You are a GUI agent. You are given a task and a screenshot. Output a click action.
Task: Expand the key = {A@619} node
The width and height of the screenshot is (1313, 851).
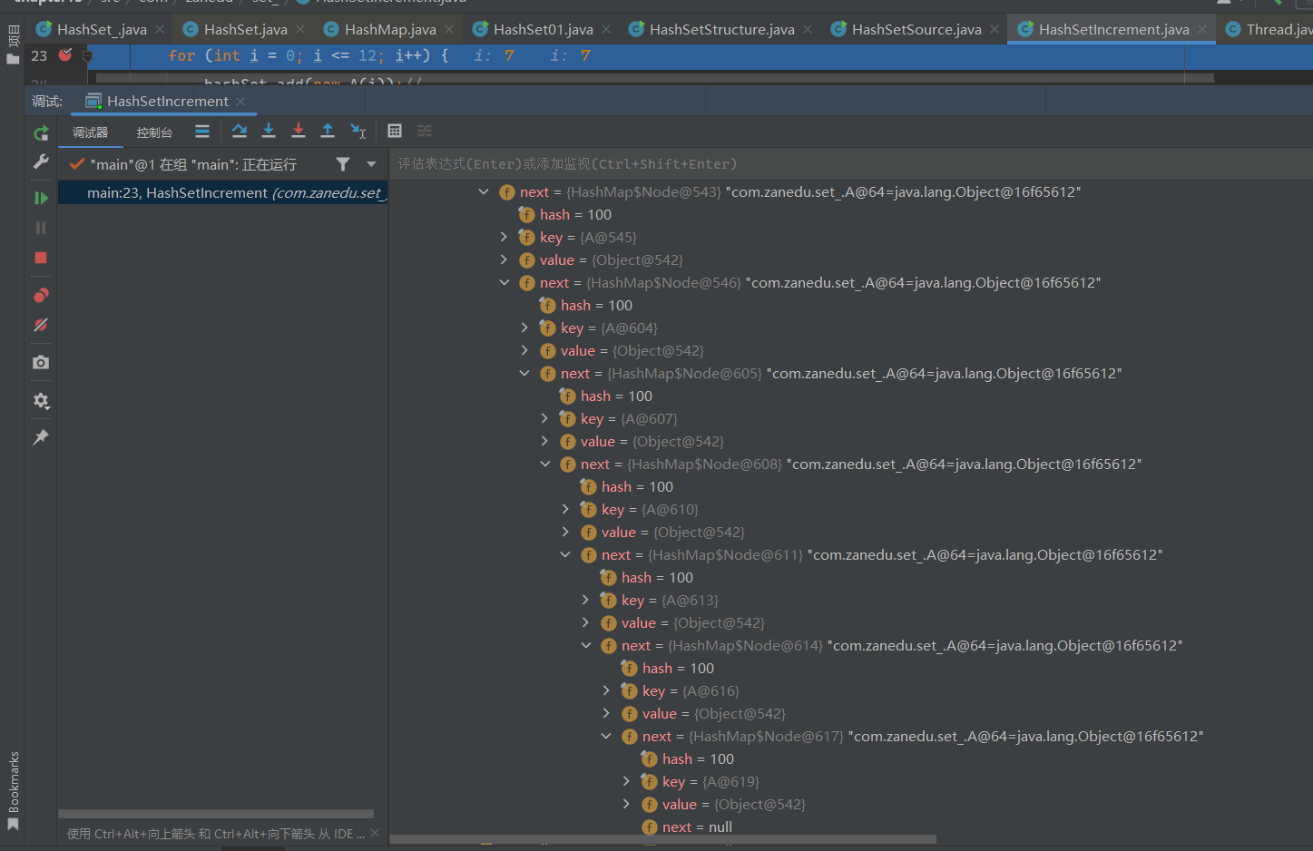click(626, 781)
